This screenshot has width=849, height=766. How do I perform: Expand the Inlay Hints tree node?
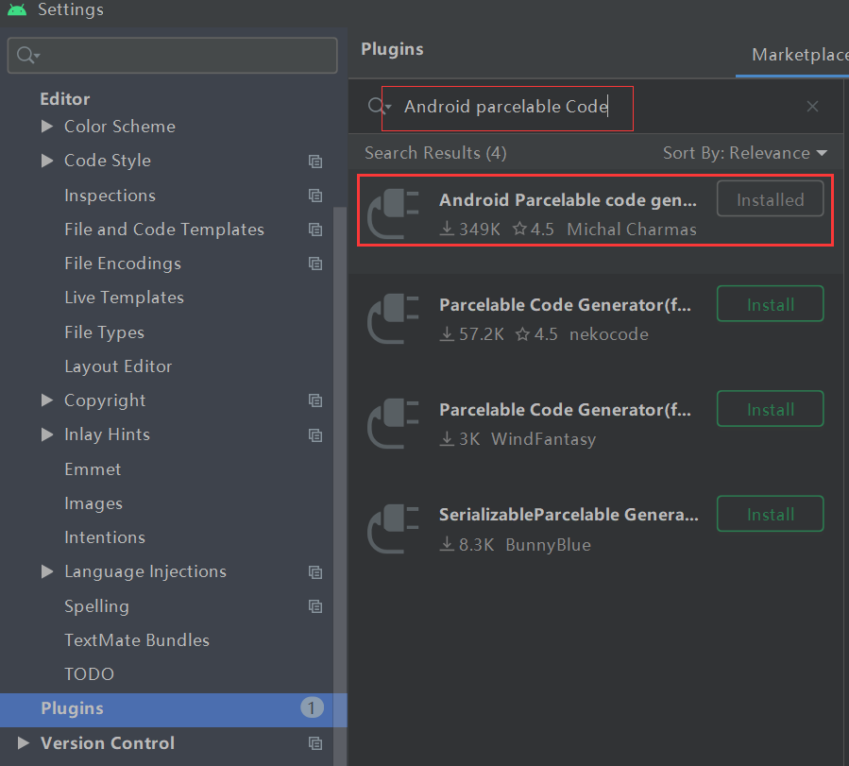coord(47,434)
